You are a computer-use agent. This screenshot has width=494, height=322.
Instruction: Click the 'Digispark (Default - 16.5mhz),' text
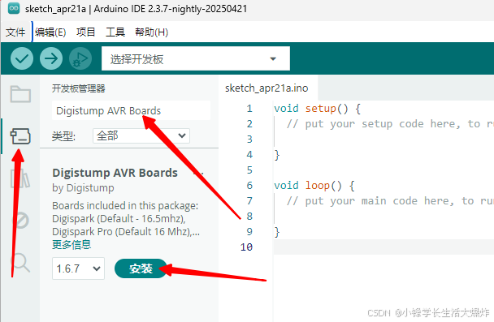pyautogui.click(x=119, y=218)
